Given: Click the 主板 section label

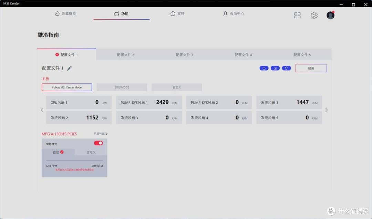Looking at the screenshot, I should (45, 79).
